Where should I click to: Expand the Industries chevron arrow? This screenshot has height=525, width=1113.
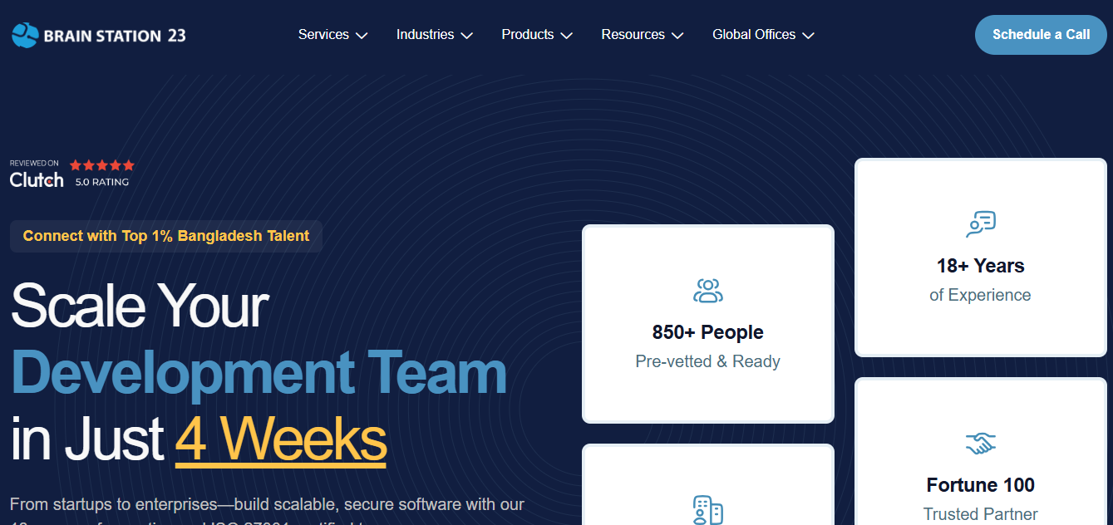click(467, 36)
